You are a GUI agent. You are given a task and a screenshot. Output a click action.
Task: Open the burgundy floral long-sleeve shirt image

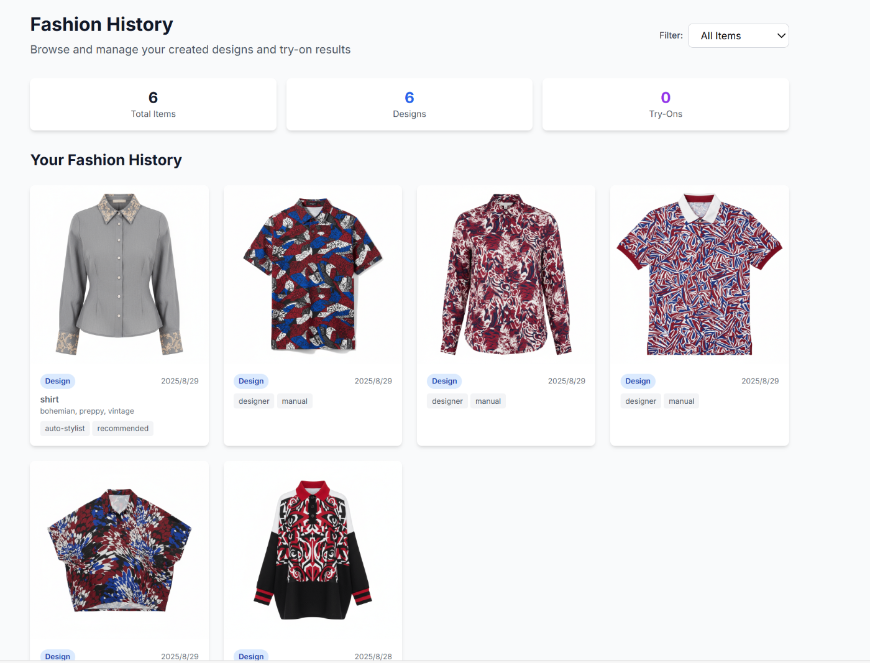506,274
